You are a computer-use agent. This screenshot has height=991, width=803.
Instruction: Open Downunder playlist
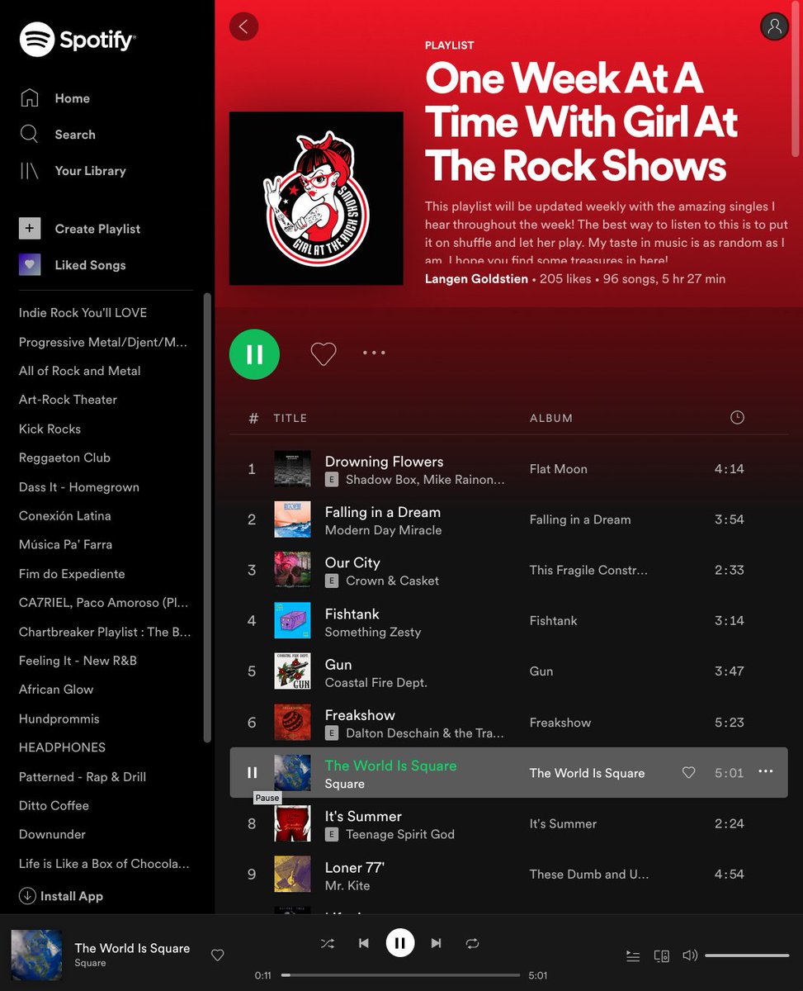[x=52, y=834]
